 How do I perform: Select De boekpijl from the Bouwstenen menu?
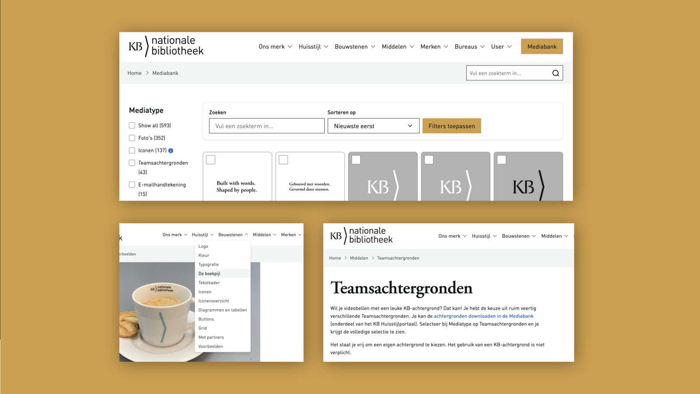click(209, 273)
